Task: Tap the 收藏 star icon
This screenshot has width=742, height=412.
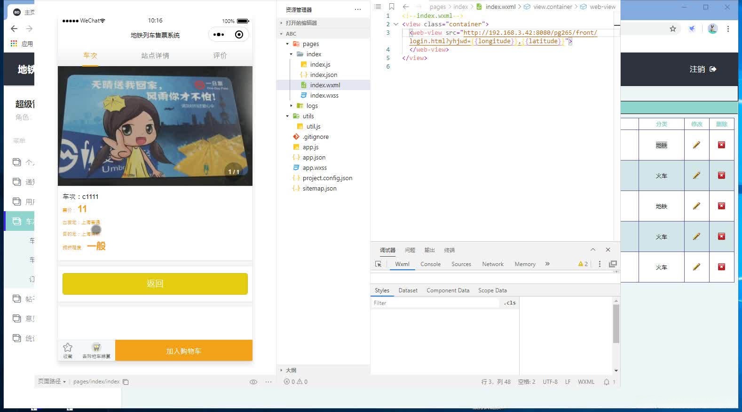Action: (68, 347)
